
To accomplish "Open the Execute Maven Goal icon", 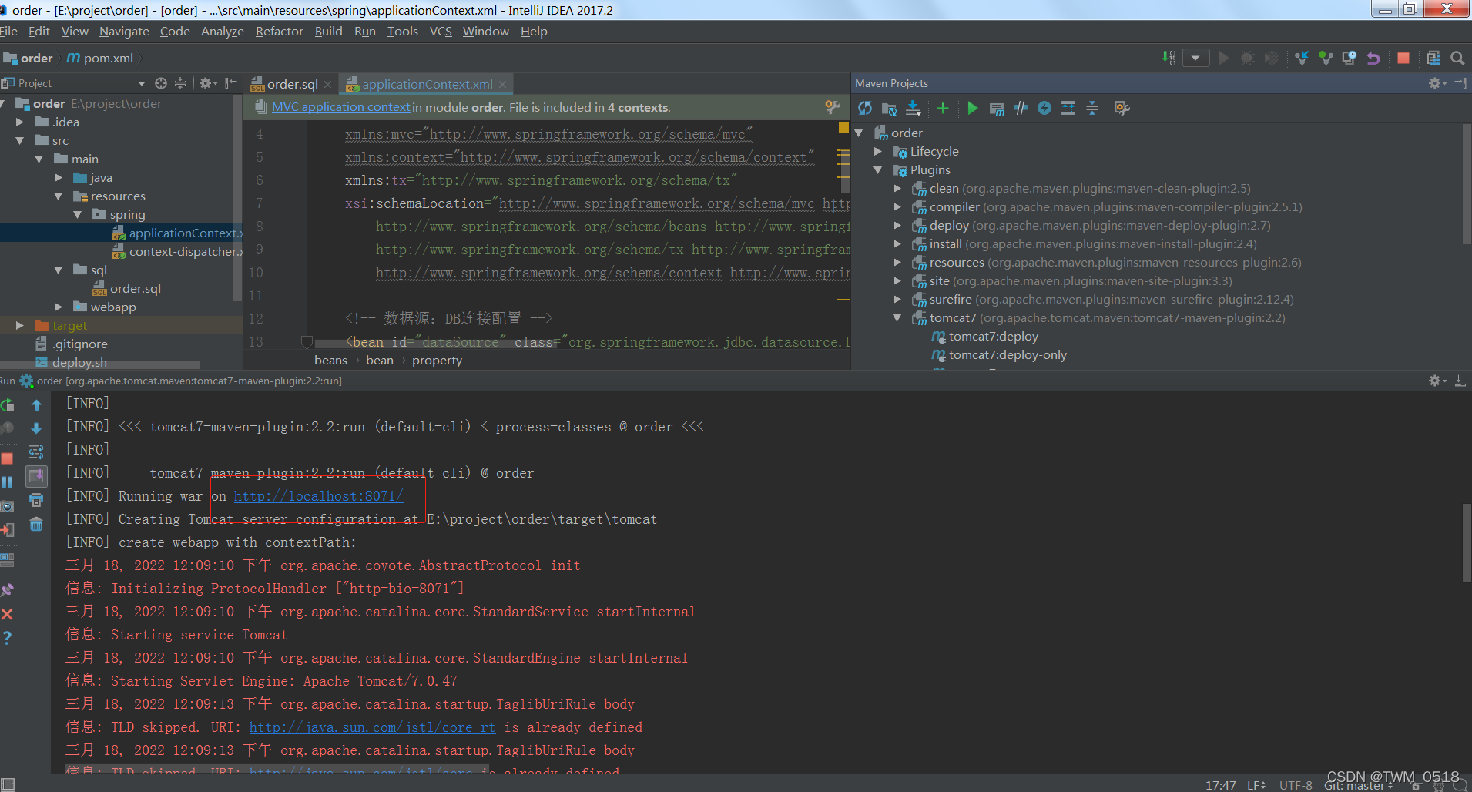I will coord(996,108).
